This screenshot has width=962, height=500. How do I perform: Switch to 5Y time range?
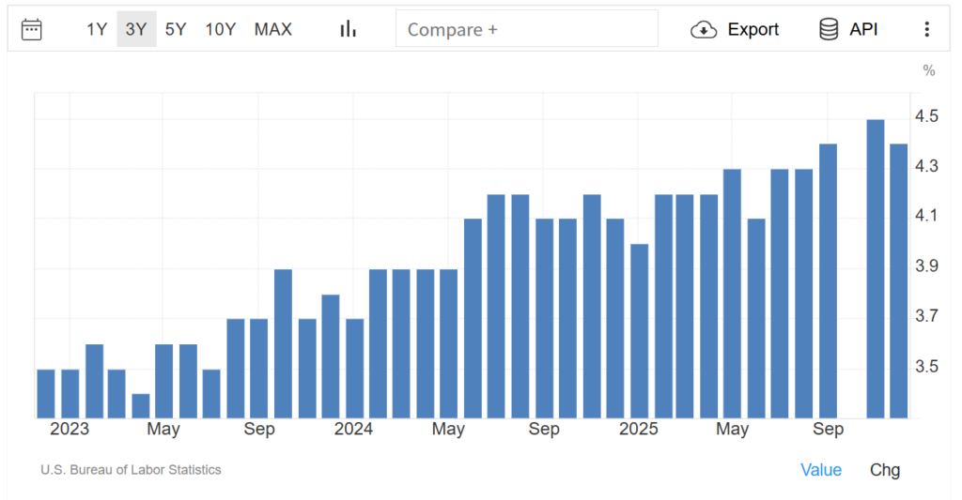[176, 29]
